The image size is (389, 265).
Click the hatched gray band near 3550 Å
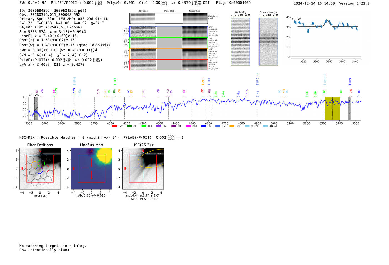click(36, 109)
